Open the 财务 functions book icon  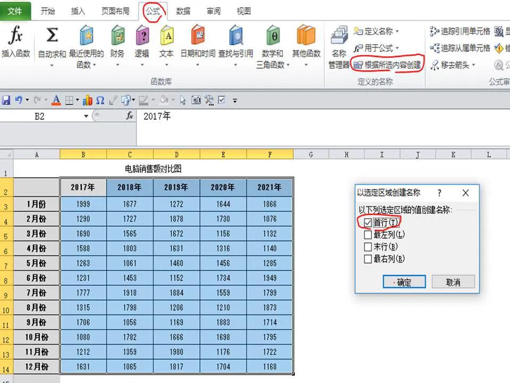118,35
